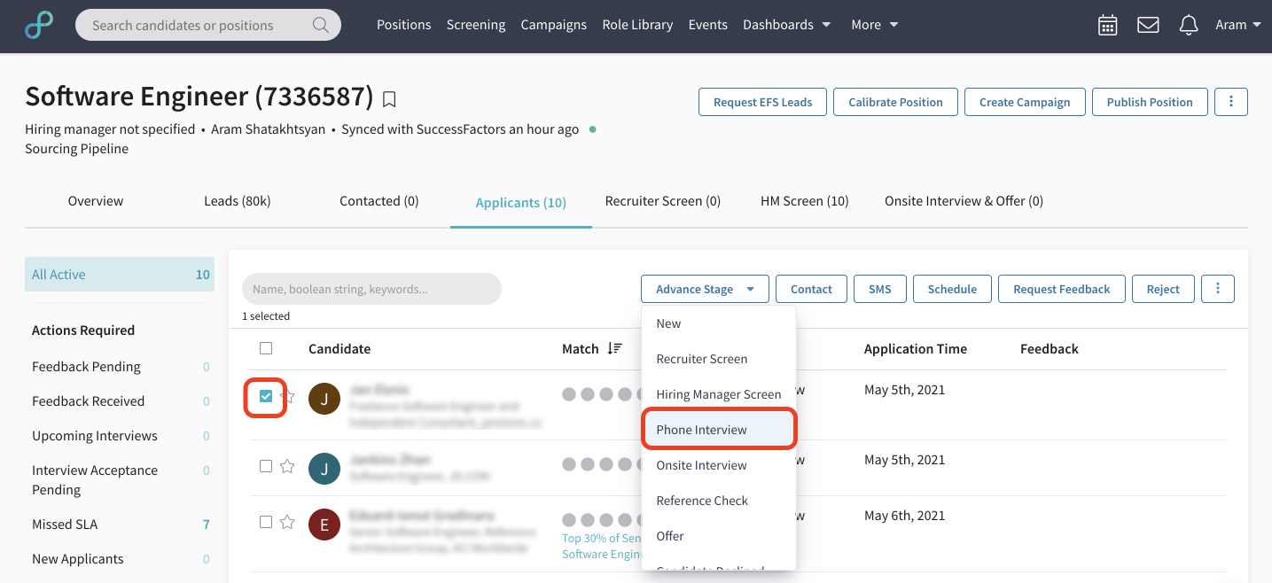Image resolution: width=1272 pixels, height=583 pixels.
Task: Filter by Missed SLA
Action: 120,524
